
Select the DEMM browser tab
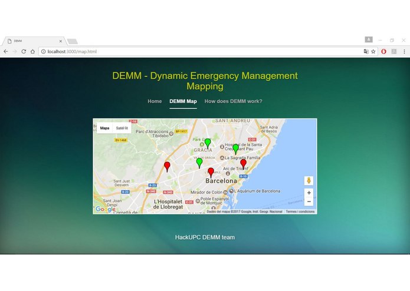coord(34,41)
